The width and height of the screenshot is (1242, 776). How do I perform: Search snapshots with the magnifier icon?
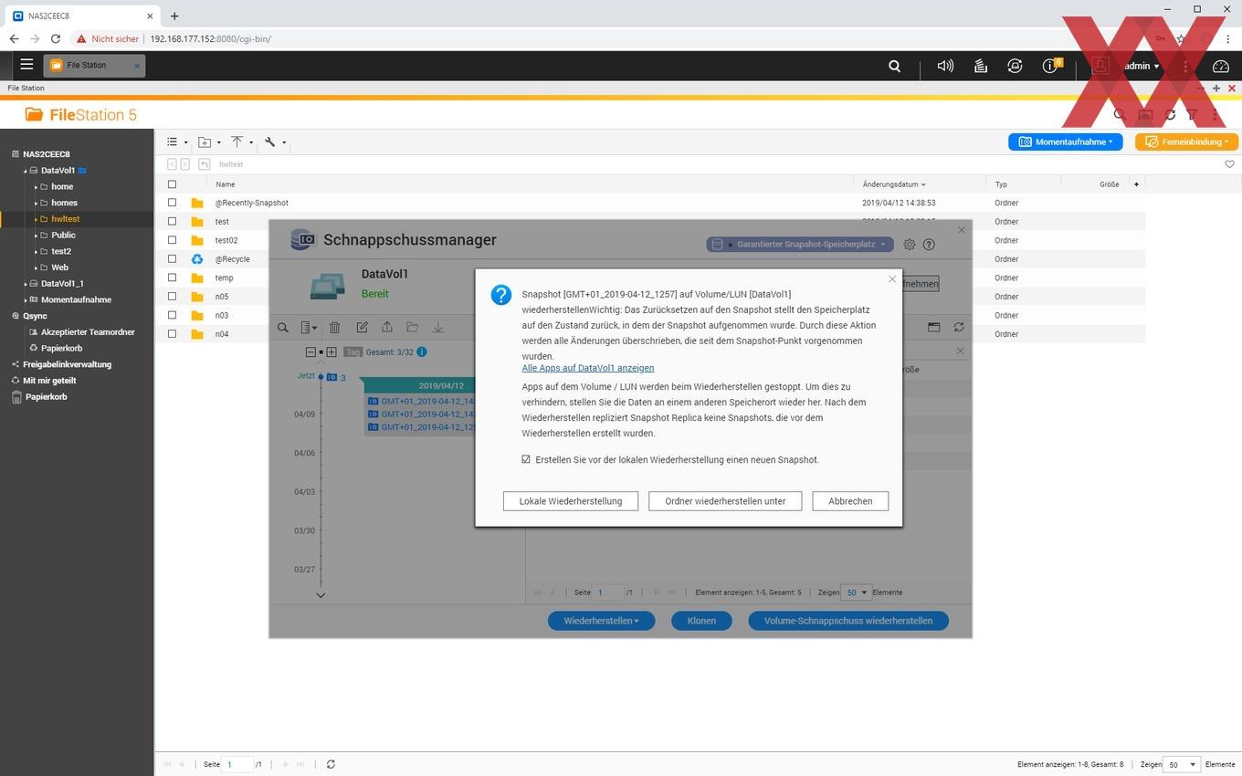[283, 328]
